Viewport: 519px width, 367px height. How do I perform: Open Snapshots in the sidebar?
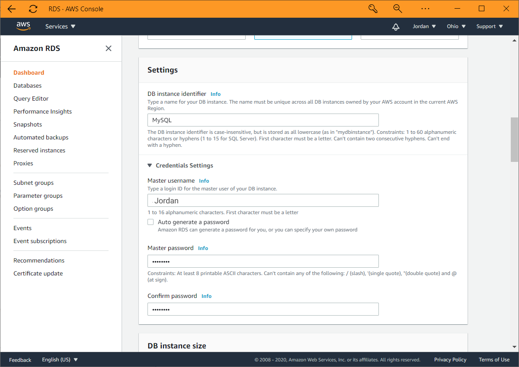pyautogui.click(x=28, y=124)
